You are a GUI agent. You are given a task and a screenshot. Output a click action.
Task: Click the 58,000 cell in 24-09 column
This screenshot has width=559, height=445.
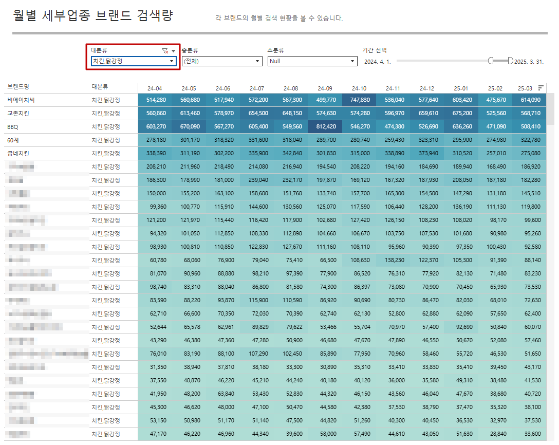(325, 434)
